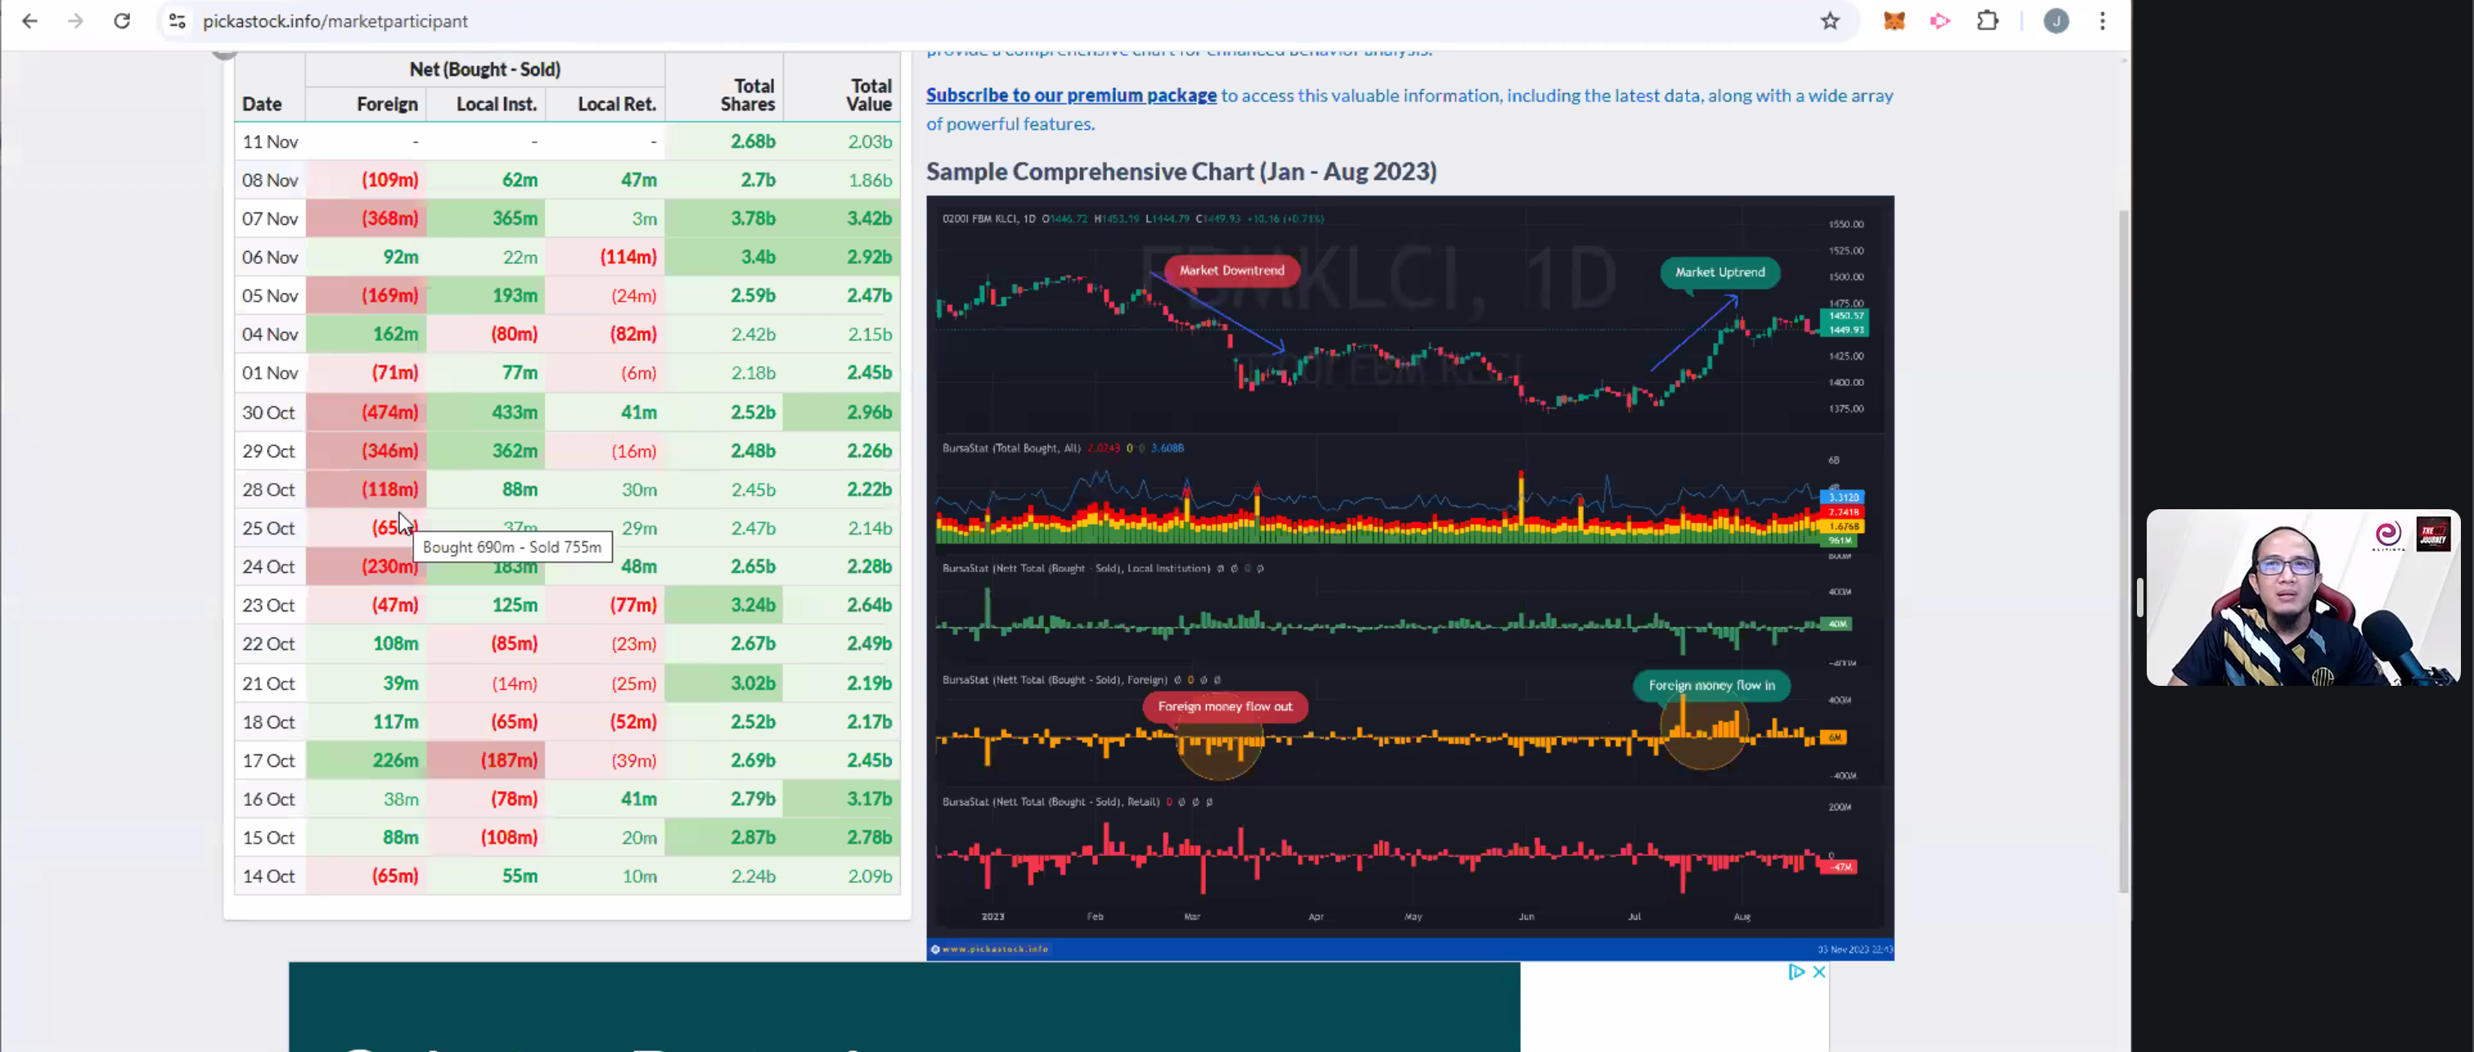Image resolution: width=2474 pixels, height=1052 pixels.
Task: Open the Chrome profile avatar
Action: click(x=2055, y=21)
